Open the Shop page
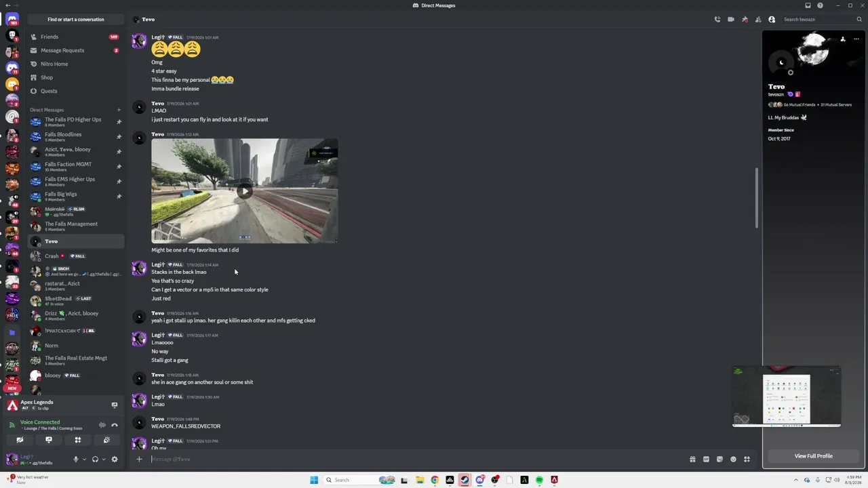Viewport: 868px width, 488px height. coord(75,77)
